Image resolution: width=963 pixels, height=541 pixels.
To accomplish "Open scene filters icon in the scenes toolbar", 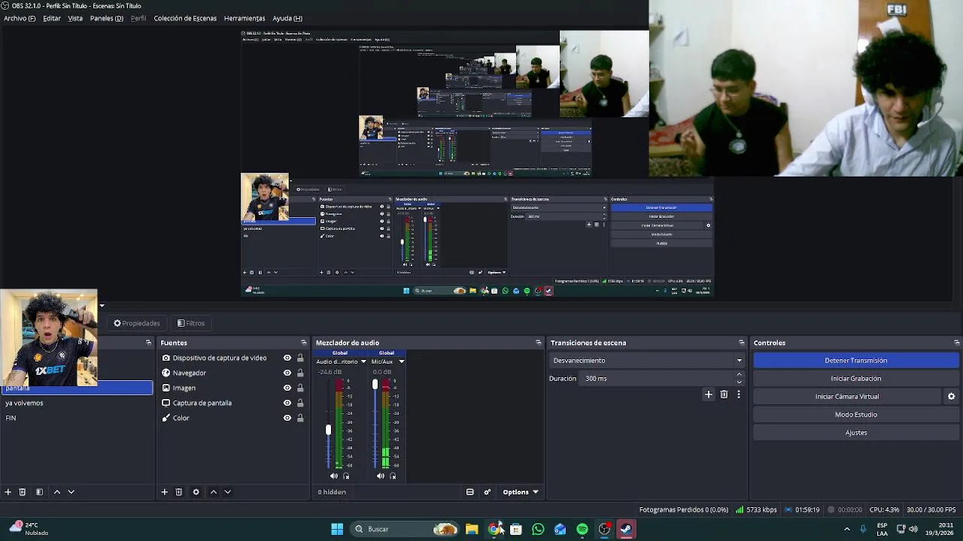I will (x=39, y=491).
